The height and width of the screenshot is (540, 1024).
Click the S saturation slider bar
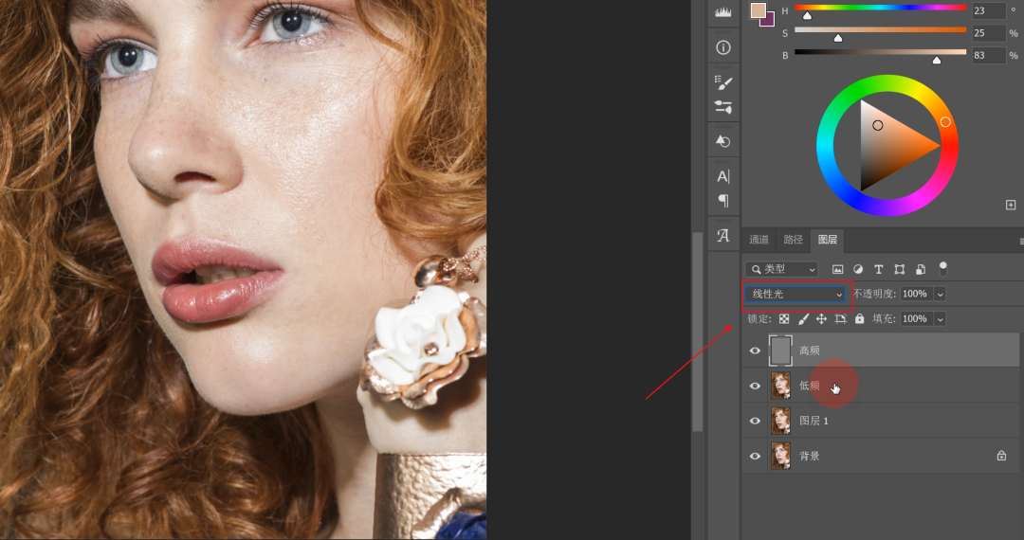(x=880, y=30)
